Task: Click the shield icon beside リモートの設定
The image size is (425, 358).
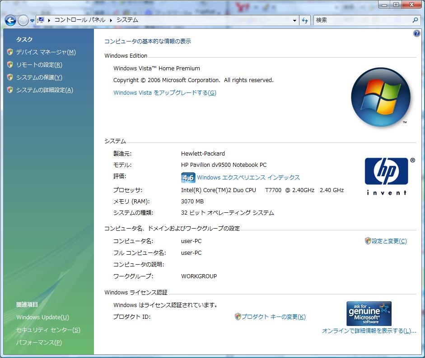Action: pos(10,64)
